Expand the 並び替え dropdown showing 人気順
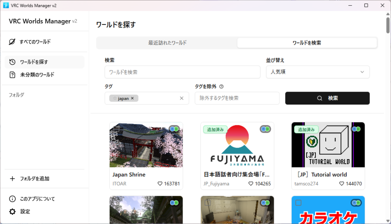The width and height of the screenshot is (391, 224). point(317,72)
